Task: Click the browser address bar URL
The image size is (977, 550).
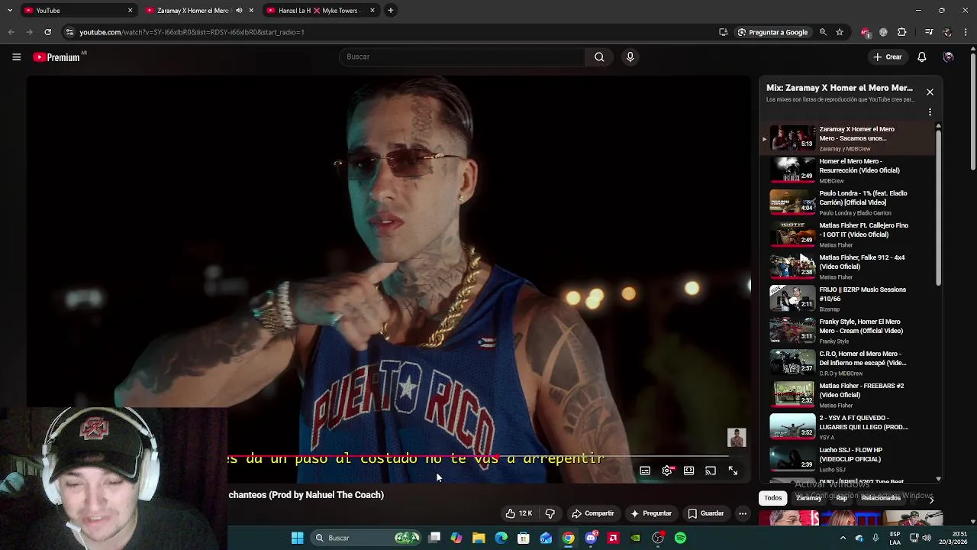Action: tap(192, 32)
